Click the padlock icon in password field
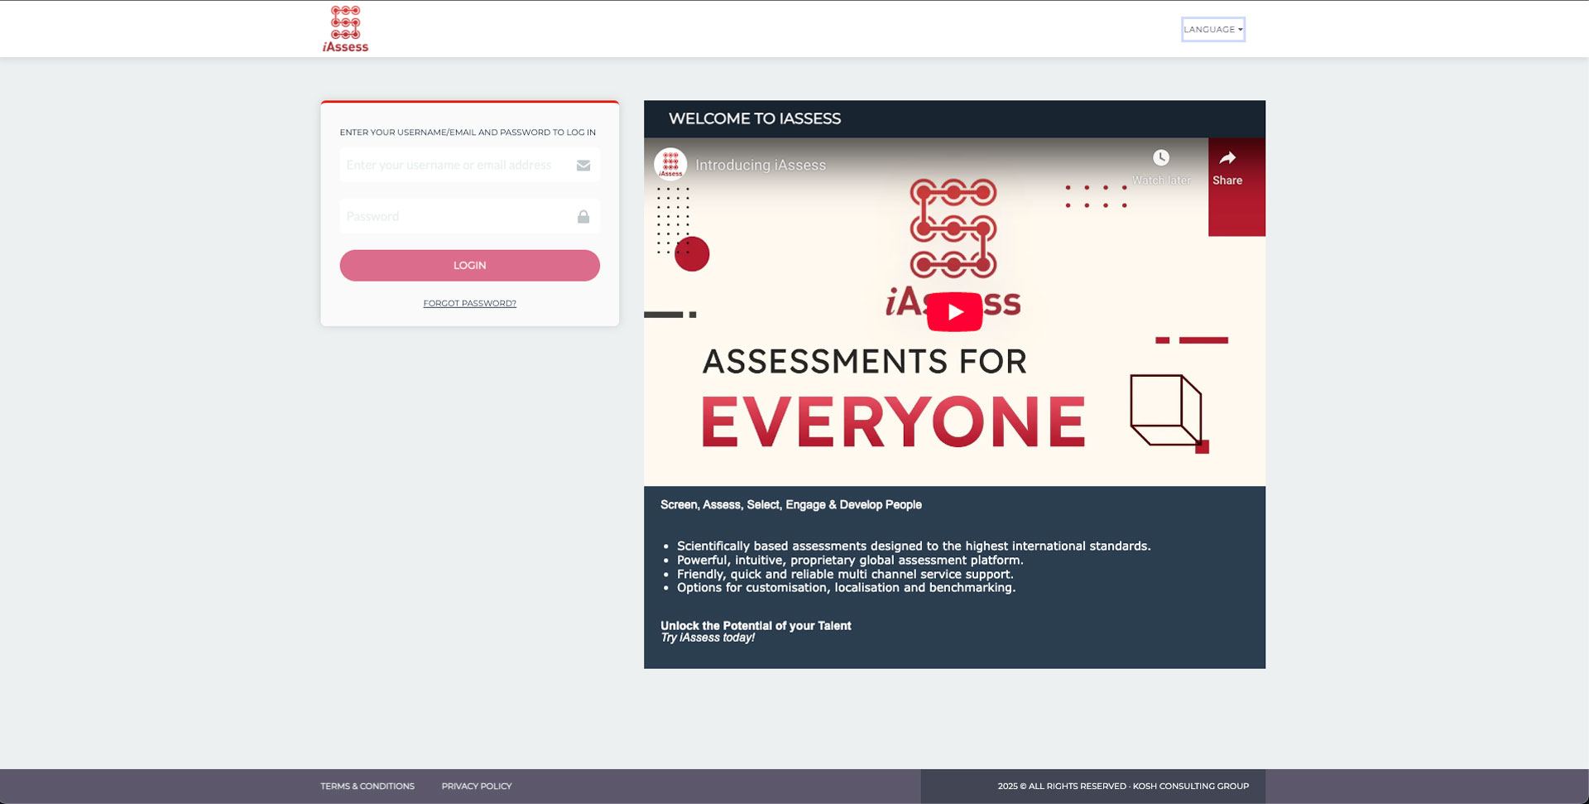 pos(583,217)
